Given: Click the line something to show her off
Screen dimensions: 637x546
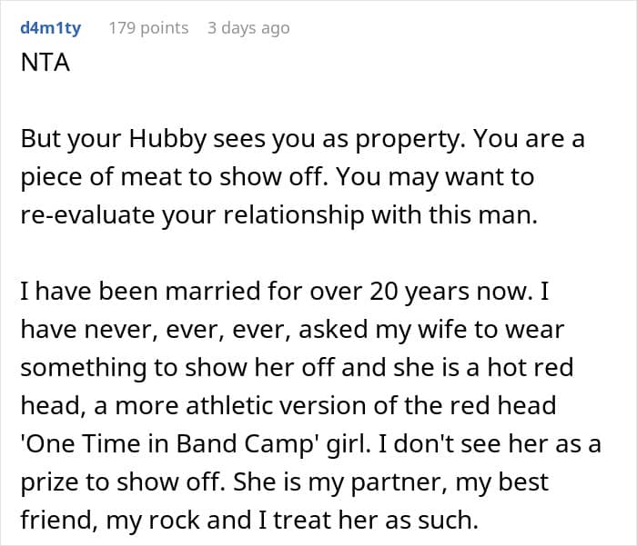Looking at the screenshot, I should click(x=297, y=368).
